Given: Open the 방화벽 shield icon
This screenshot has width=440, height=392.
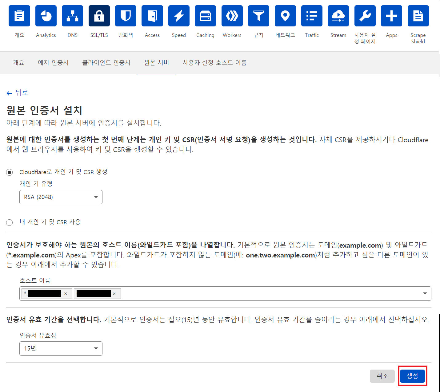Looking at the screenshot, I should (x=126, y=16).
